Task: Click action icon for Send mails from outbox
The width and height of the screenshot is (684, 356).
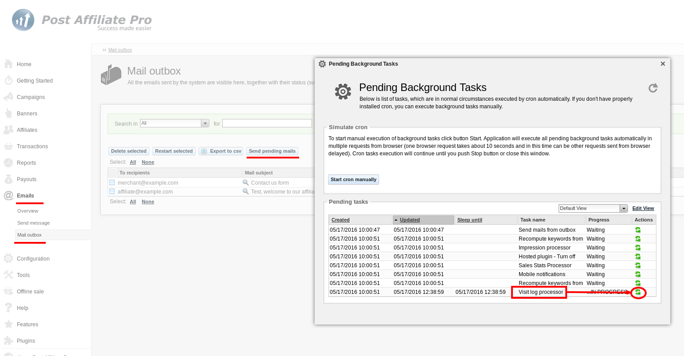Action: (x=638, y=230)
